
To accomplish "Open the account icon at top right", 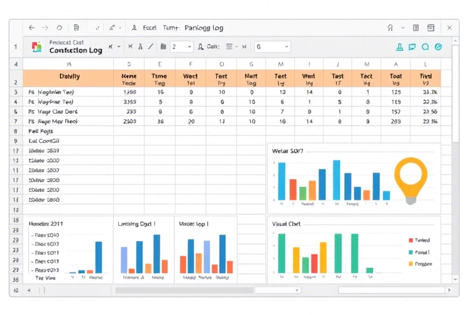I will coord(390,28).
